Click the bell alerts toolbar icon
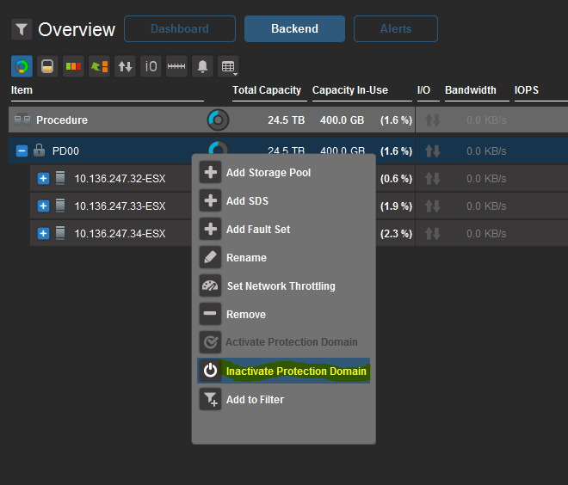Screen dimensions: 568x485 pos(202,66)
